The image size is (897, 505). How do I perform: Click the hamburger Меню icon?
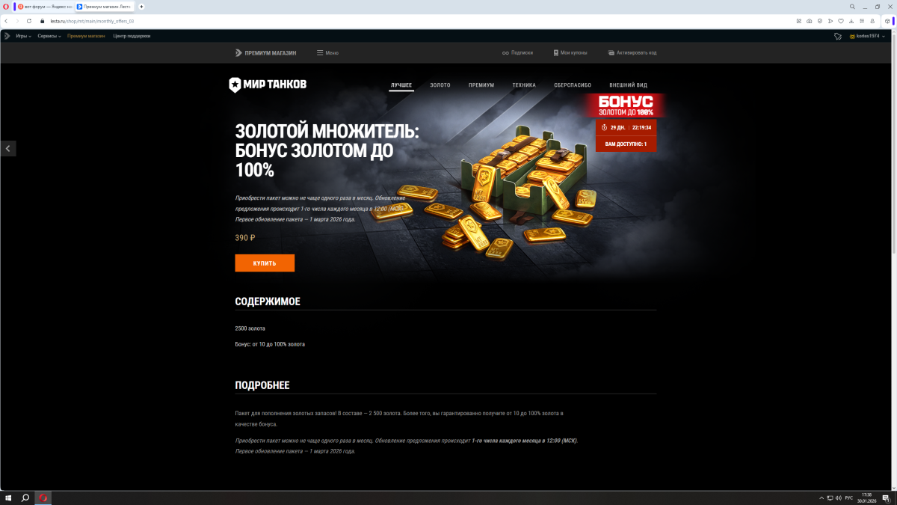pyautogui.click(x=320, y=53)
